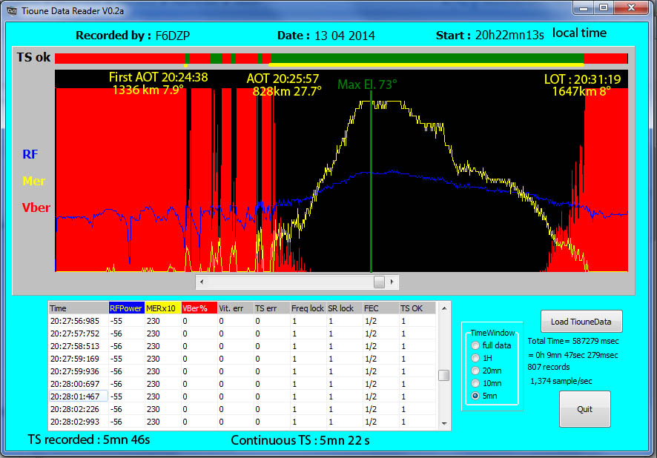Click the red Vber trace label
The image size is (657, 458).
pos(35,208)
